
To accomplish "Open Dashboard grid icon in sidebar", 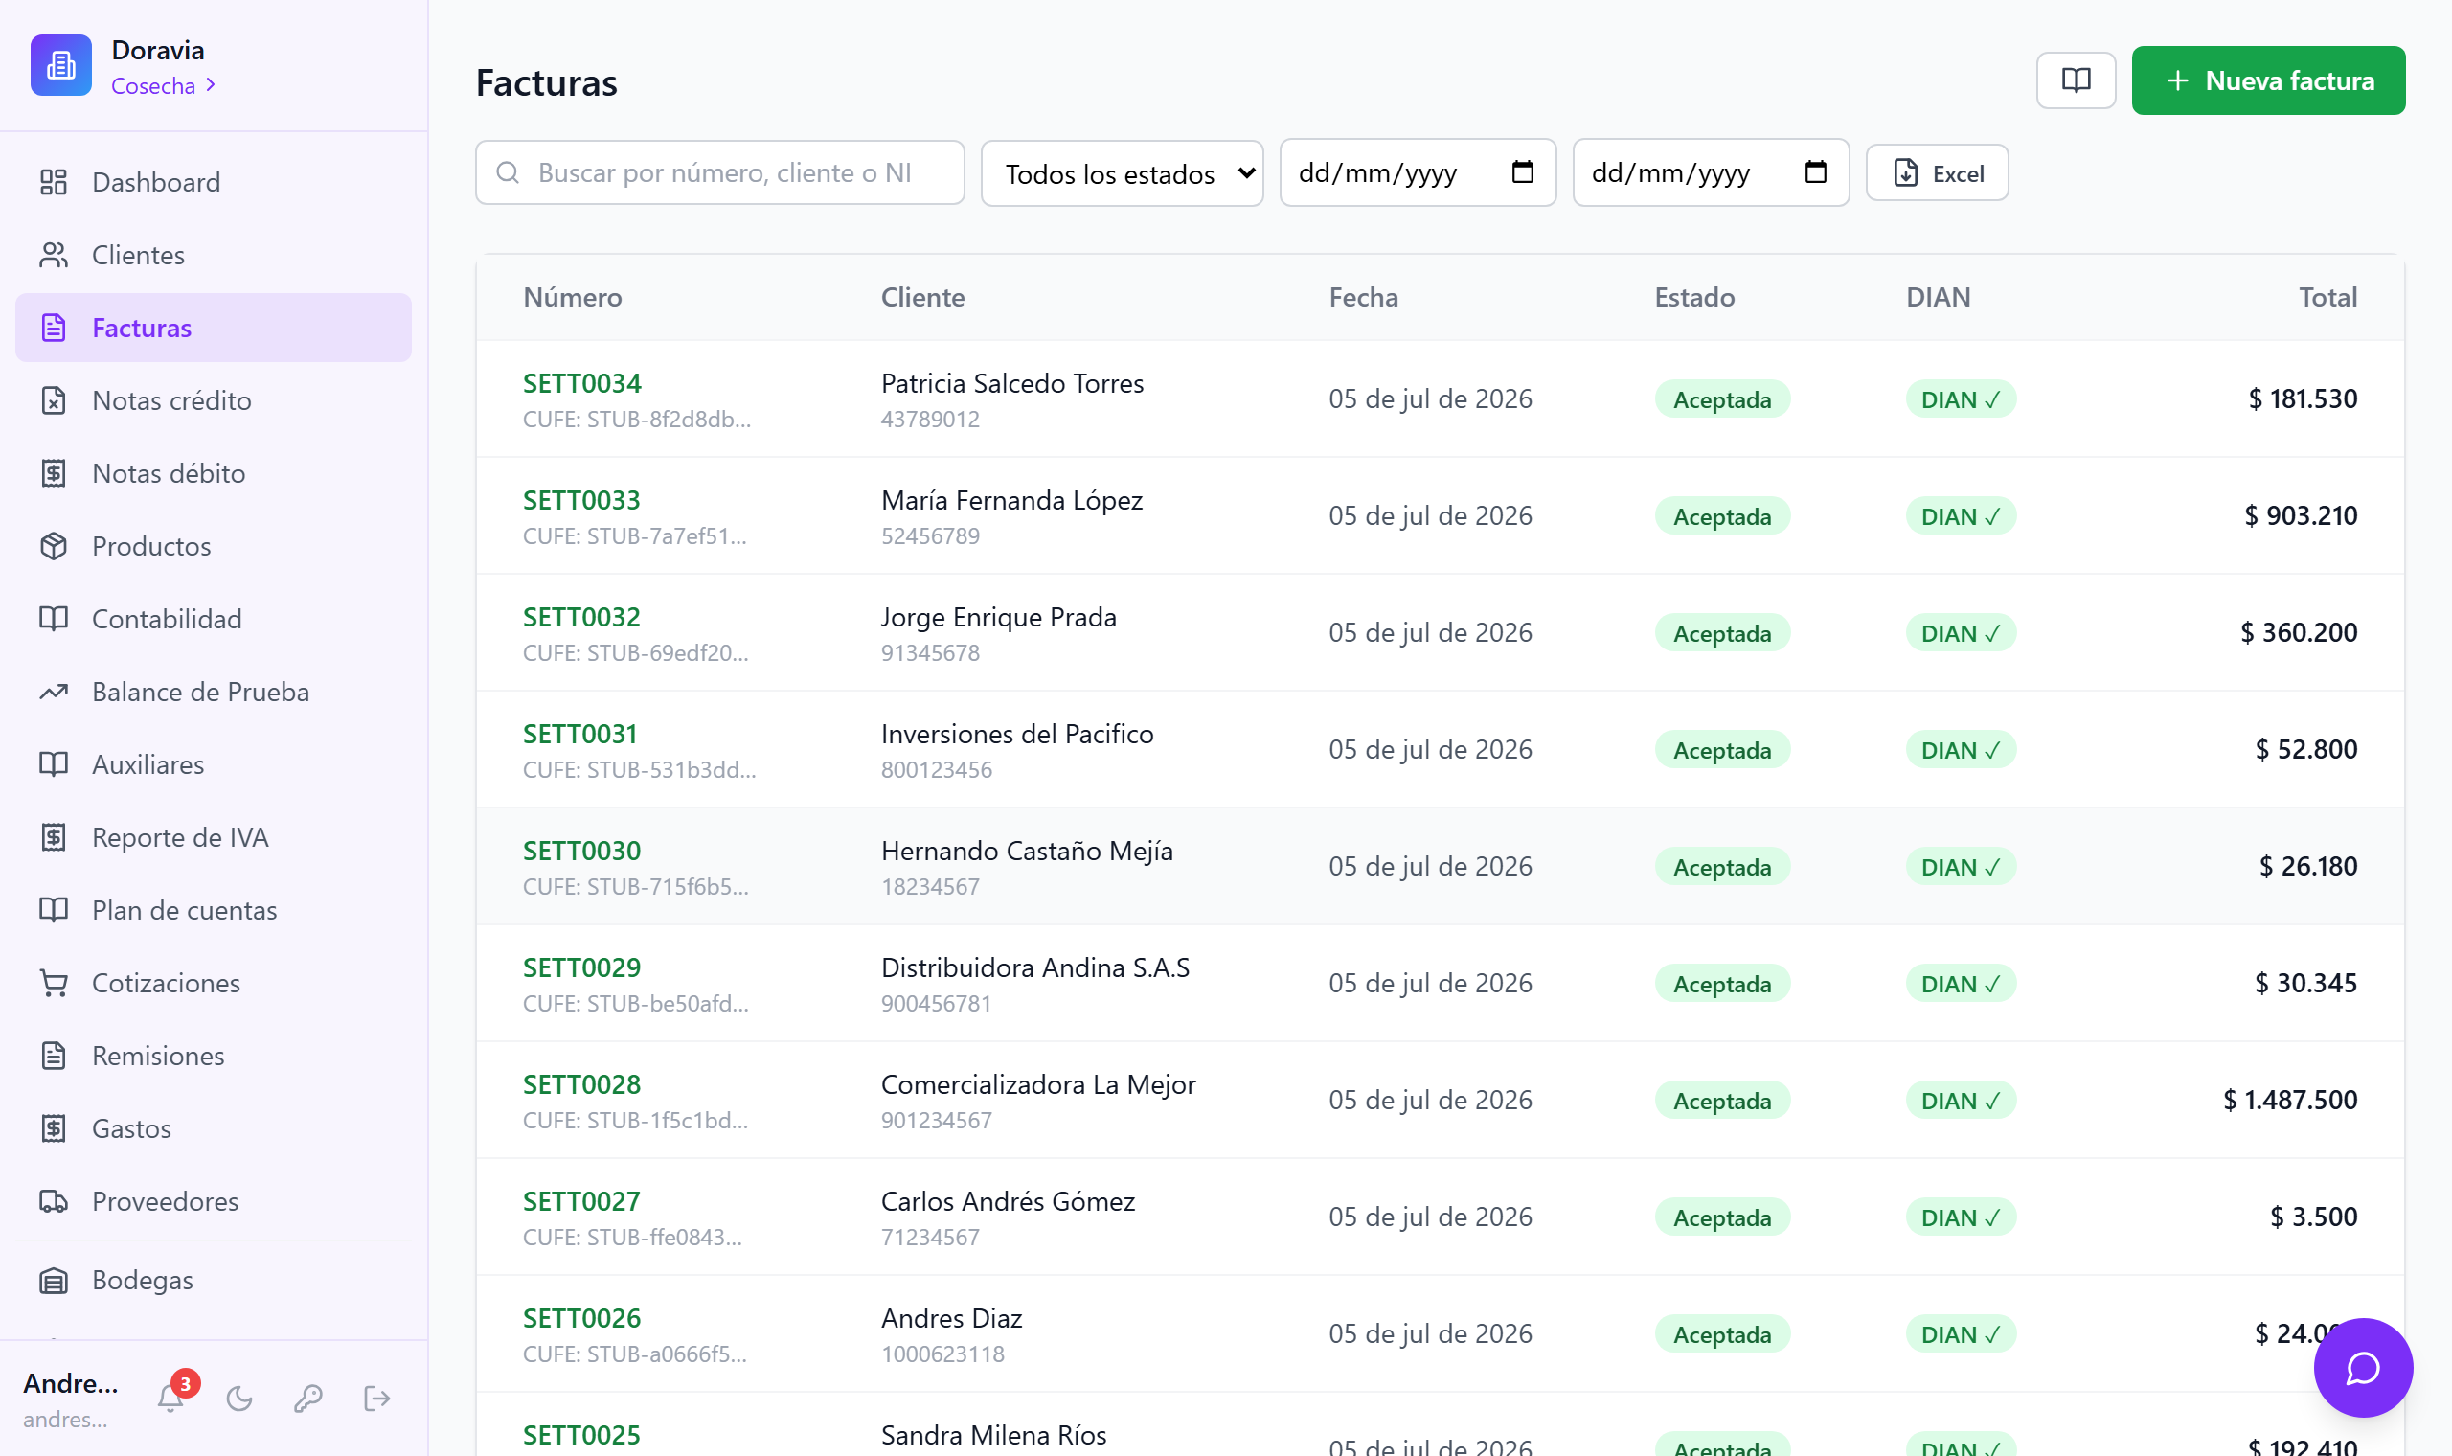I will click(54, 183).
